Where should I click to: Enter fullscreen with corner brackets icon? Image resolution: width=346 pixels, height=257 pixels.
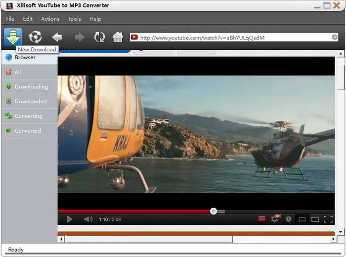(328, 220)
